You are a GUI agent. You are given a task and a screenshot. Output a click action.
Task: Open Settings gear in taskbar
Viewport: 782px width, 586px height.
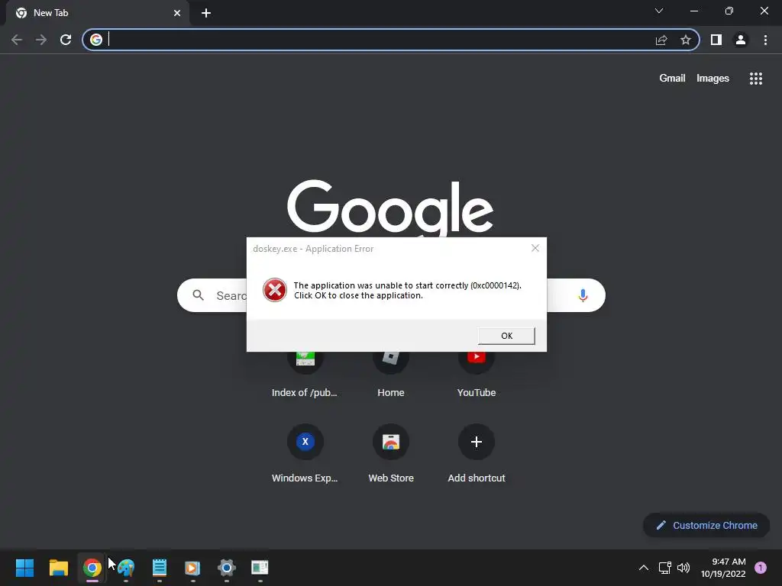[226, 568]
